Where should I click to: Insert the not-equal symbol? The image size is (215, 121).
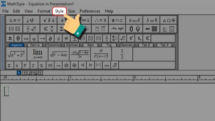tap(66, 38)
